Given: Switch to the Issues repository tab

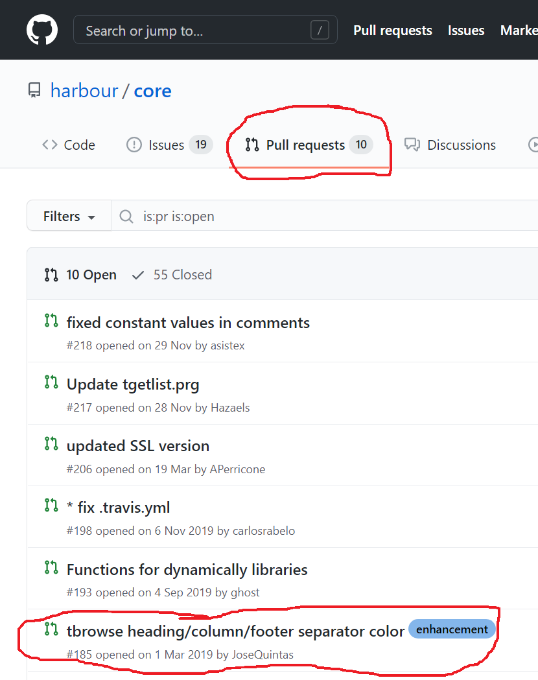Looking at the screenshot, I should coord(170,145).
